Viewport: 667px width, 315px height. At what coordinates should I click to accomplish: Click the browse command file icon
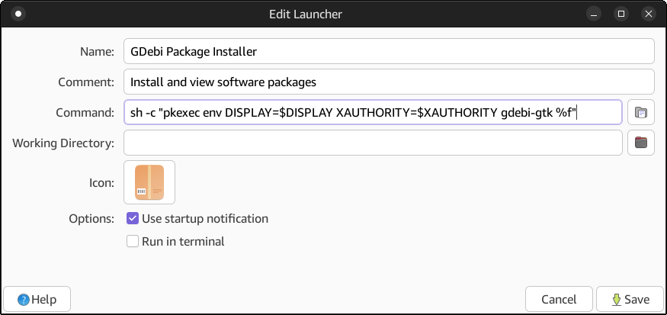pyautogui.click(x=640, y=112)
